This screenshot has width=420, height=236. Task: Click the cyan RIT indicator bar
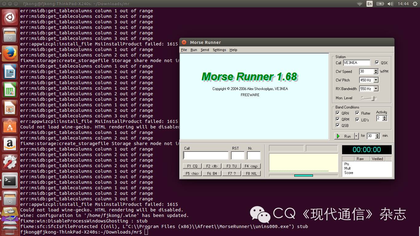[x=303, y=175]
